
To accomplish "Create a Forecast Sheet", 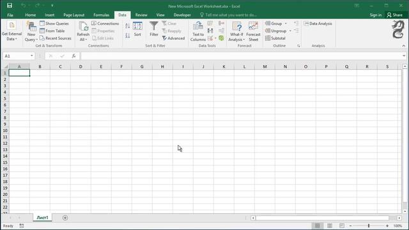I will pyautogui.click(x=253, y=31).
